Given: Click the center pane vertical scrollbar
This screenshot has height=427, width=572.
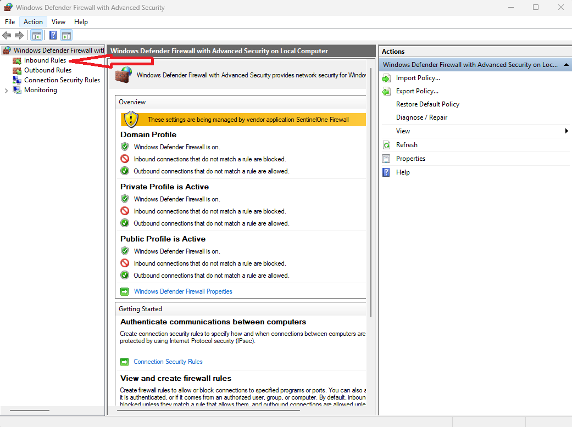Looking at the screenshot, I should pos(372,220).
